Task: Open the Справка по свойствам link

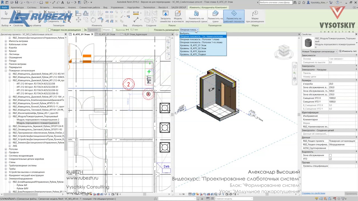Action: [x=313, y=193]
